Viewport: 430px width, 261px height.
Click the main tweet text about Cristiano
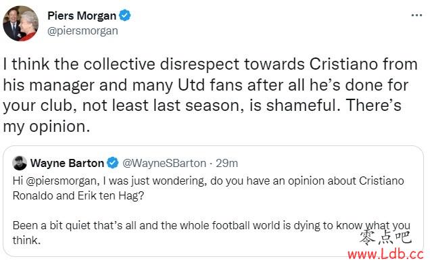210,95
